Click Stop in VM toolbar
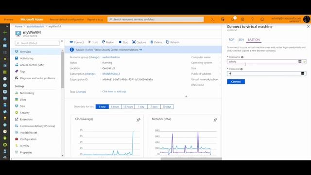 click(x=123, y=42)
